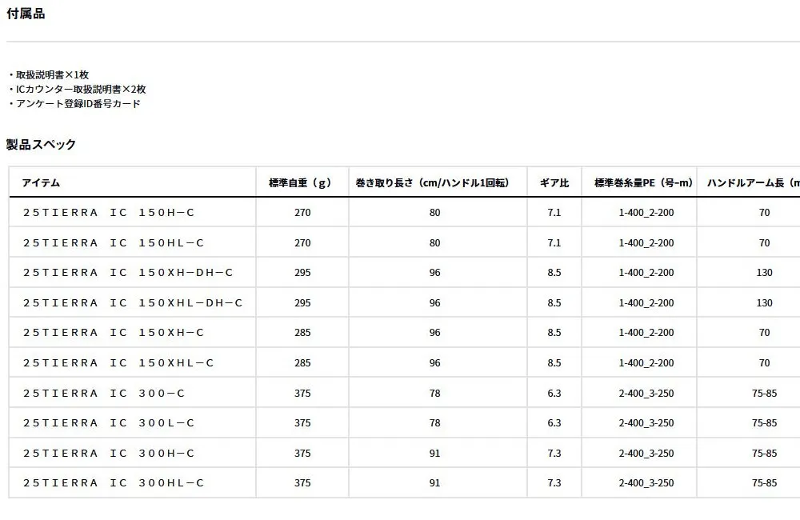The image size is (800, 520).
Task: Click handle arm length 70 in 150H-C row
Action: 764,213
